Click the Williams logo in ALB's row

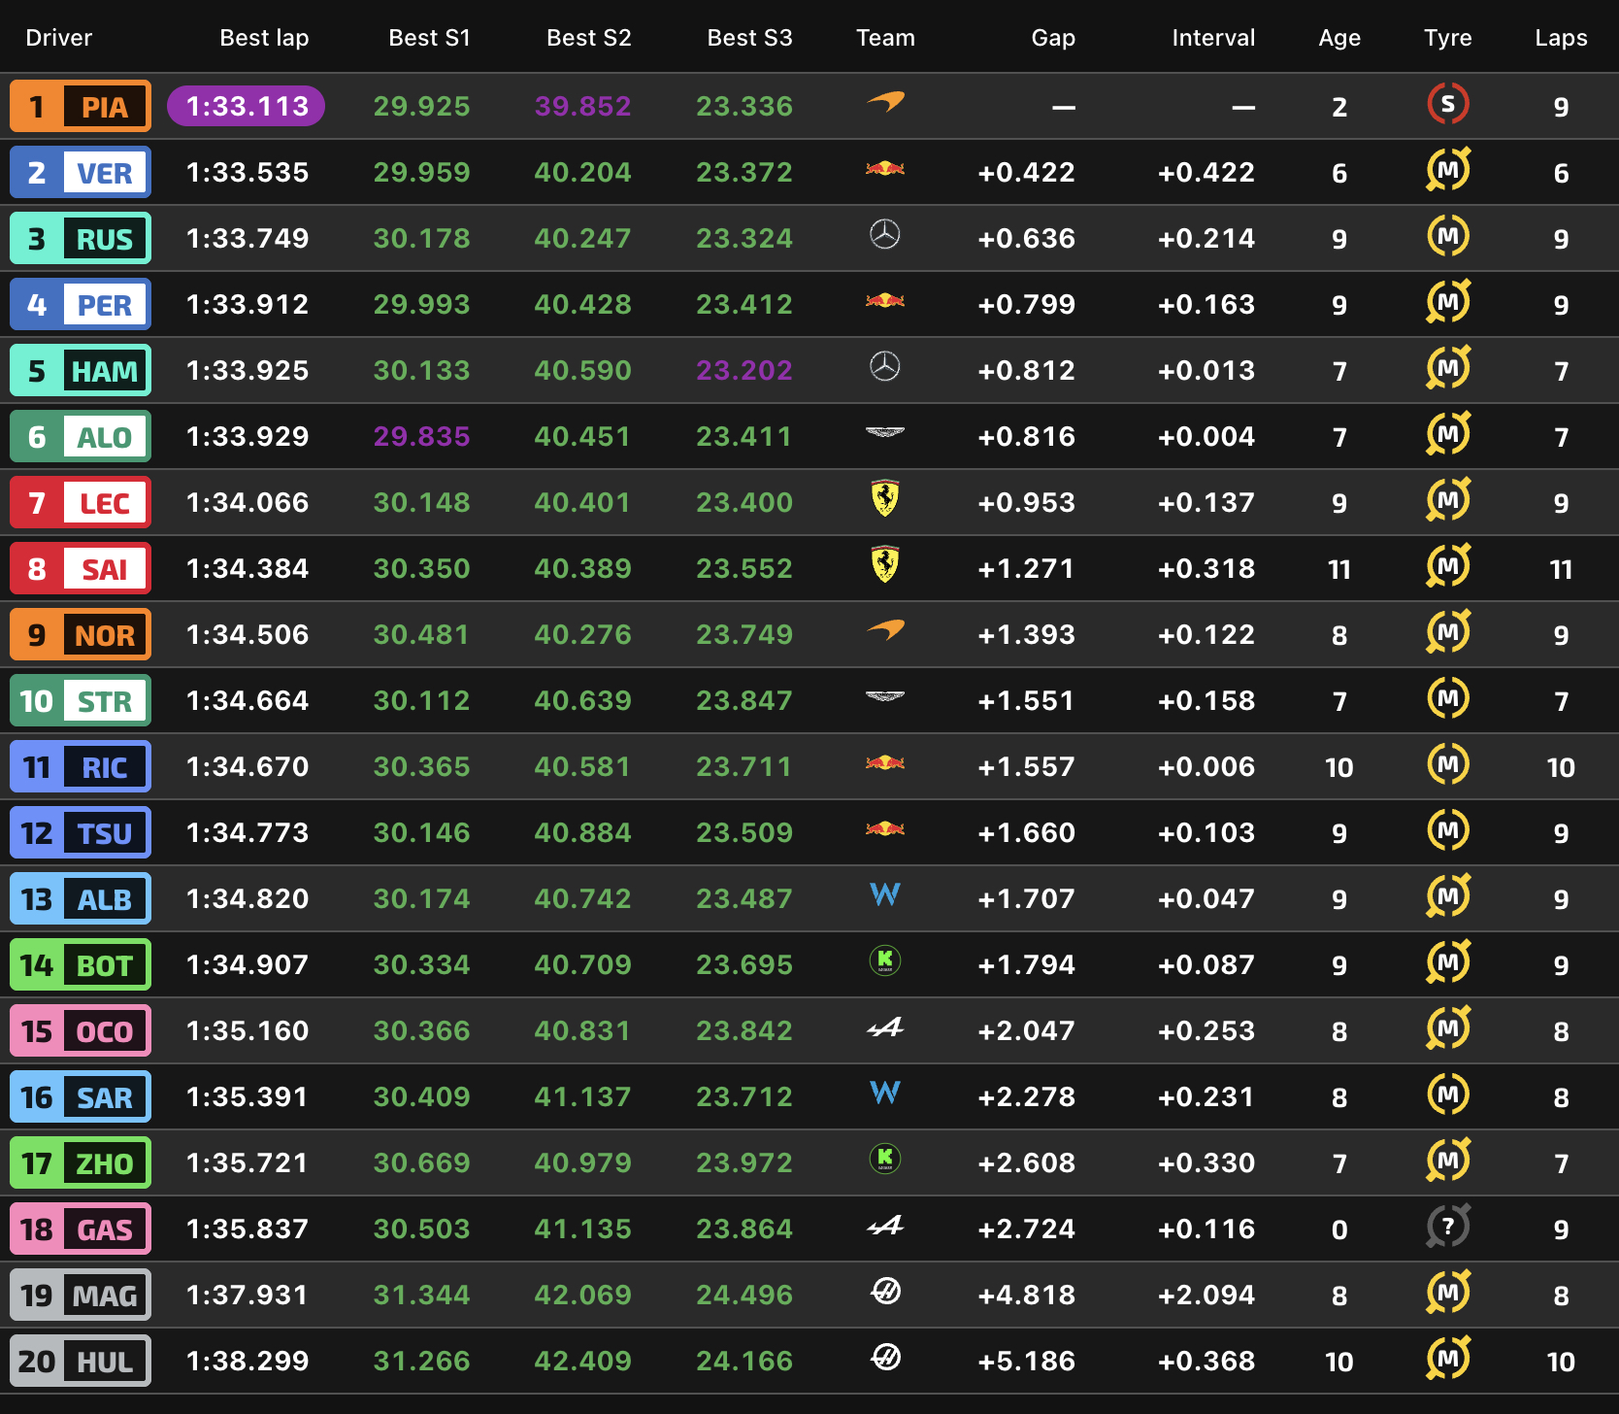(884, 894)
